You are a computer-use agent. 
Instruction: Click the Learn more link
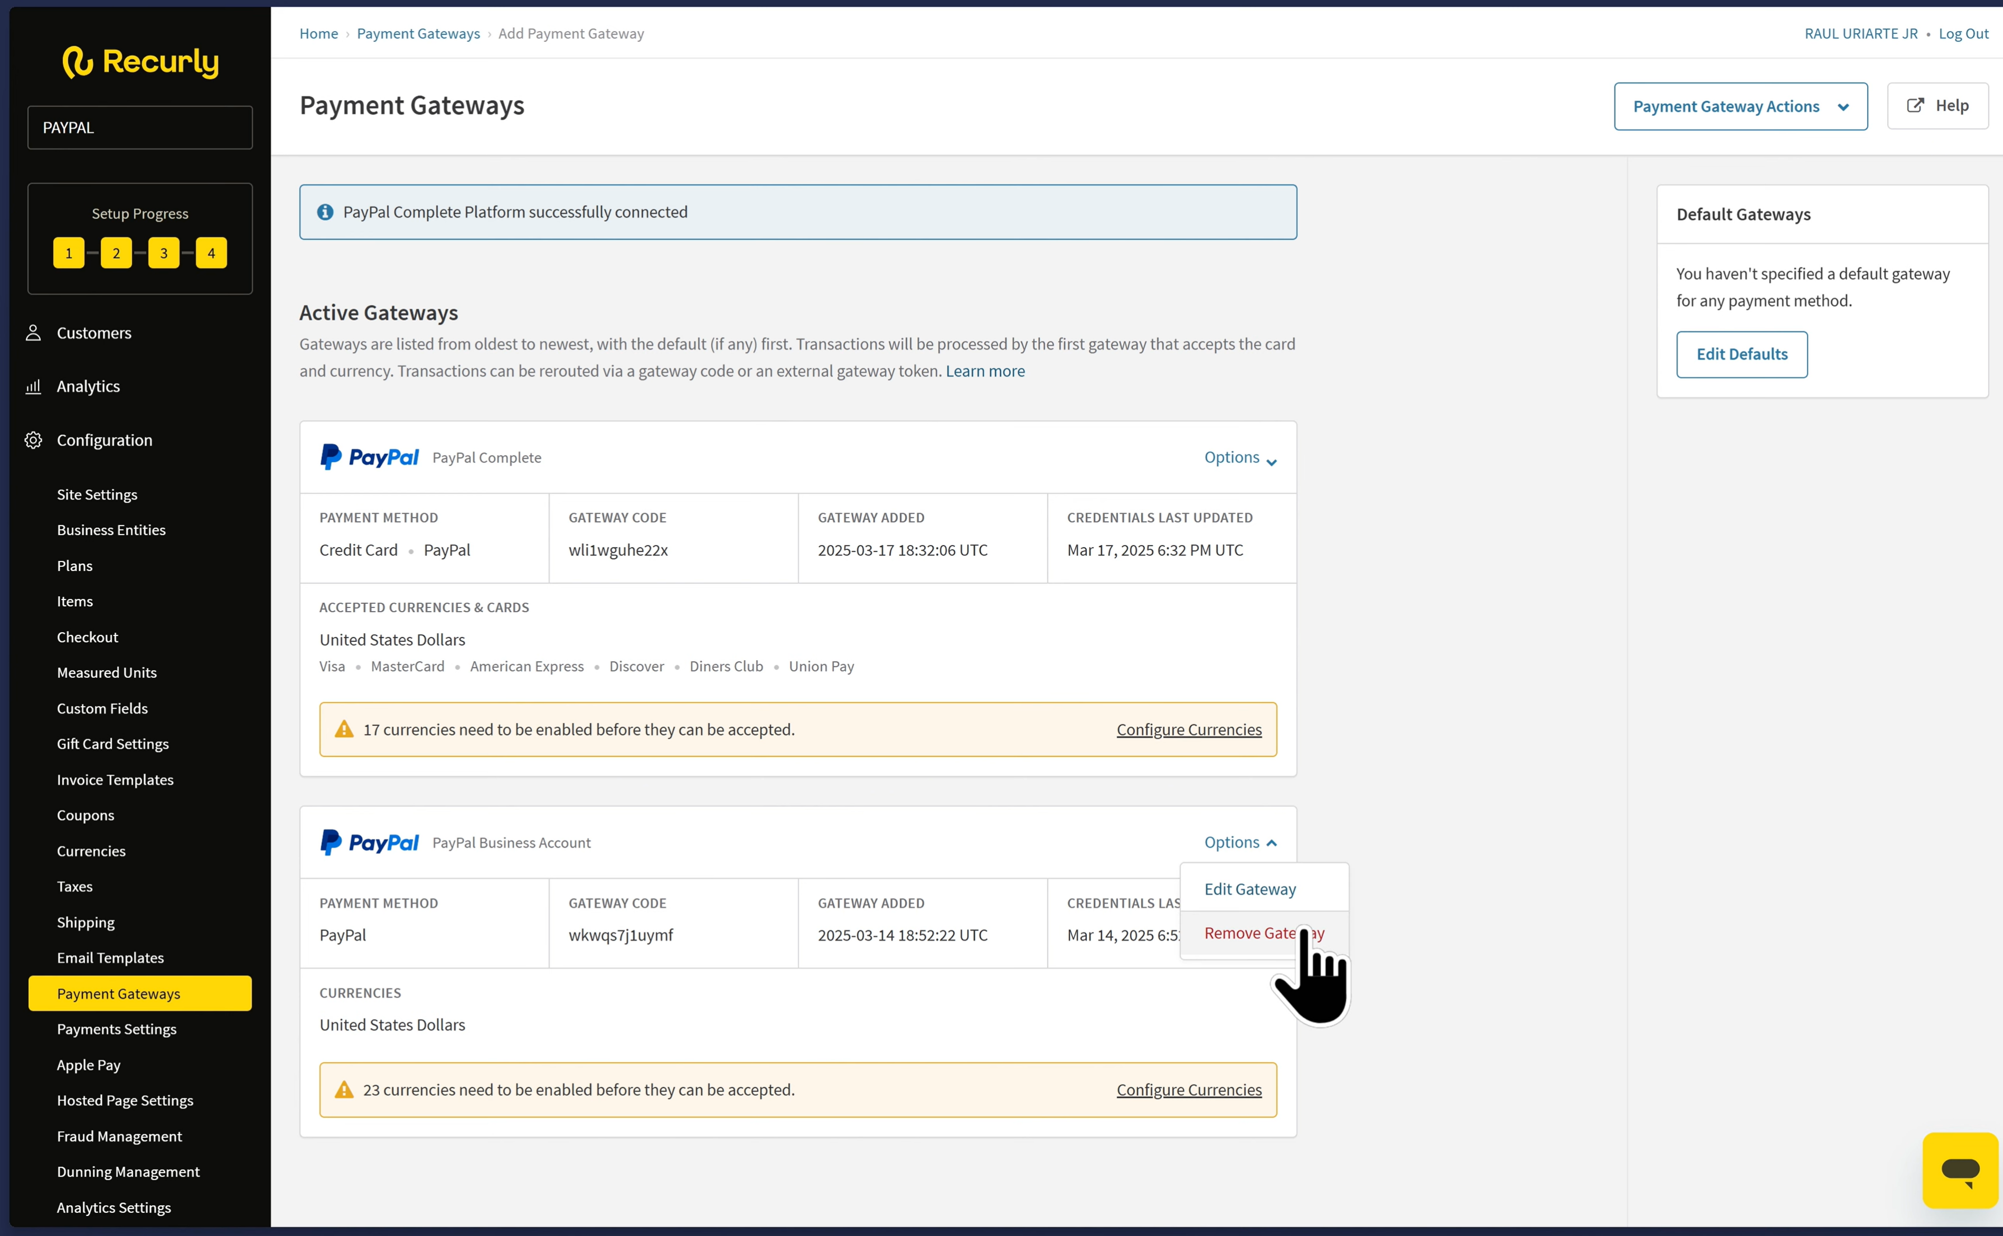click(x=984, y=371)
